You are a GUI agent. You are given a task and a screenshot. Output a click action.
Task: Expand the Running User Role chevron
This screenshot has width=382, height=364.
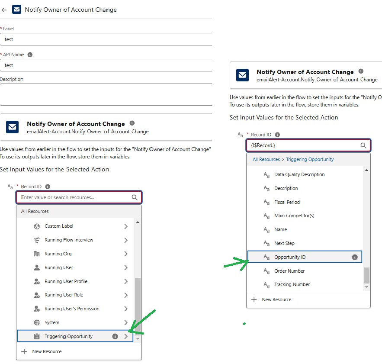tap(126, 295)
